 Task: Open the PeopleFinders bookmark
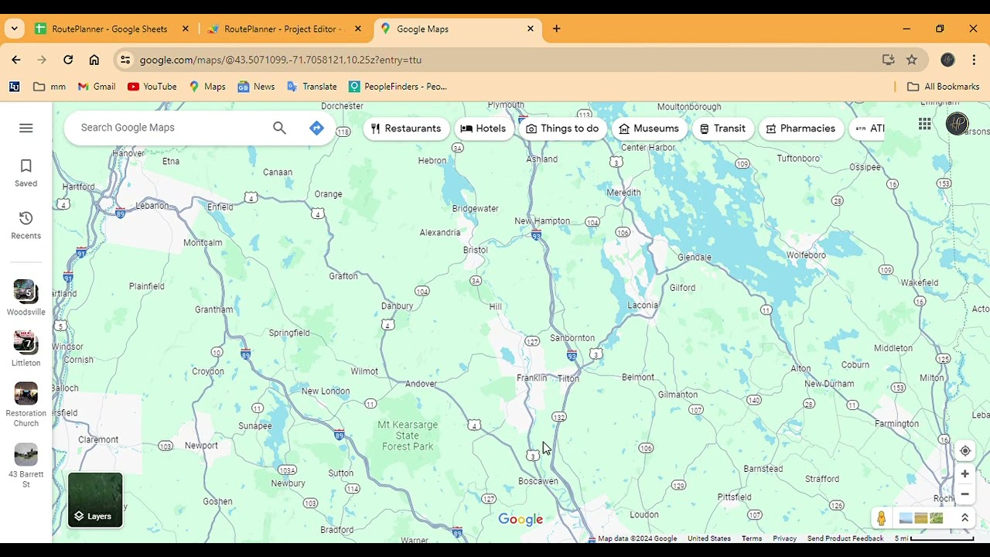click(398, 87)
